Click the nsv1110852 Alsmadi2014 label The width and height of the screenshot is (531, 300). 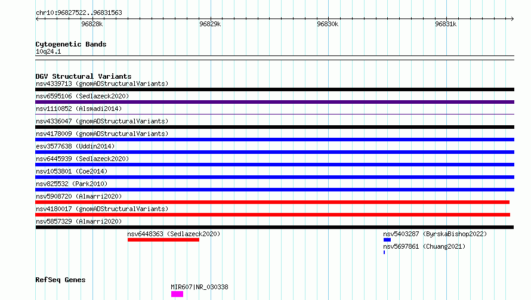79,109
